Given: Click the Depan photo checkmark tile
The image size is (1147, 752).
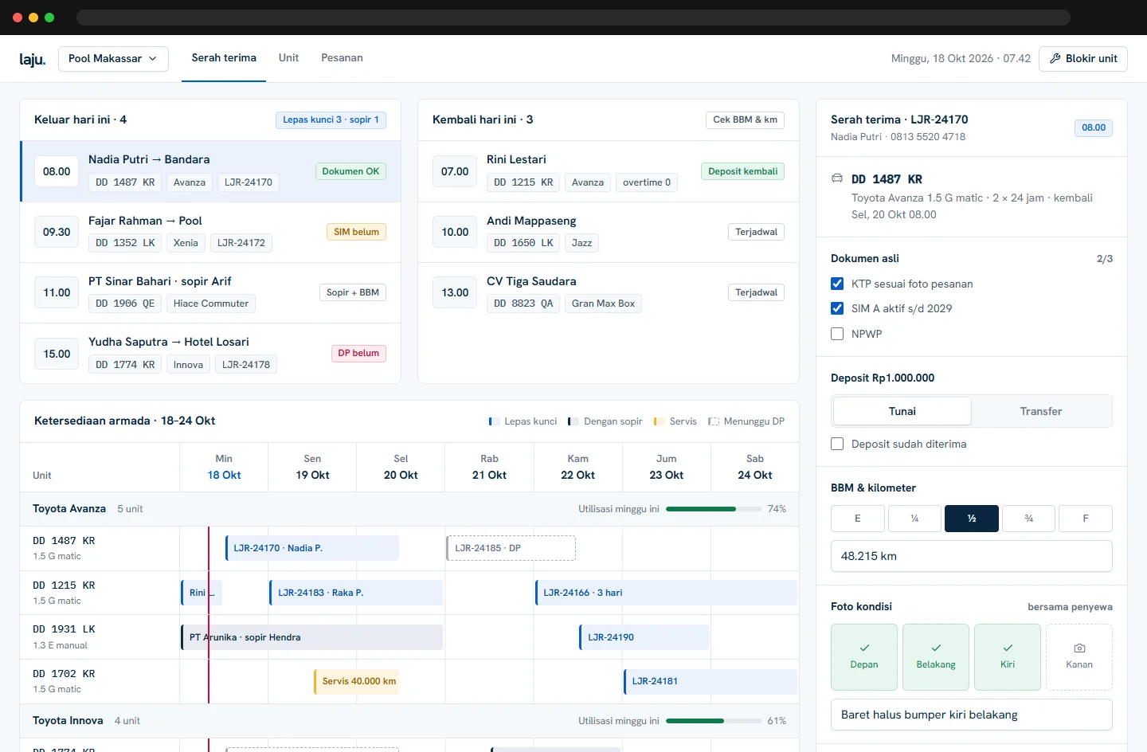Looking at the screenshot, I should (864, 656).
